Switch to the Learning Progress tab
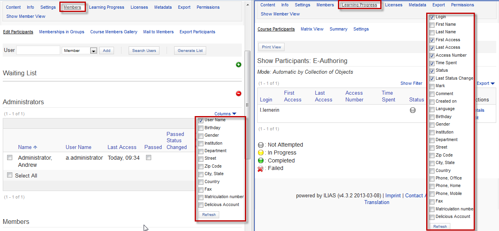499x231 pixels. (x=360, y=5)
